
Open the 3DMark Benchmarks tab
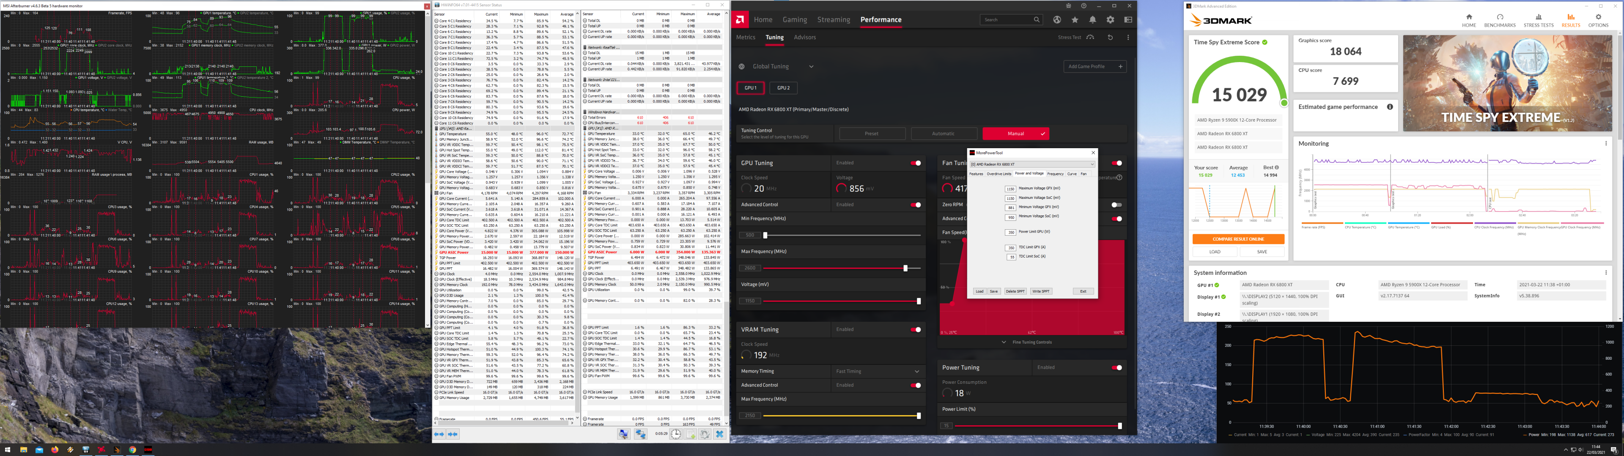coord(1500,21)
